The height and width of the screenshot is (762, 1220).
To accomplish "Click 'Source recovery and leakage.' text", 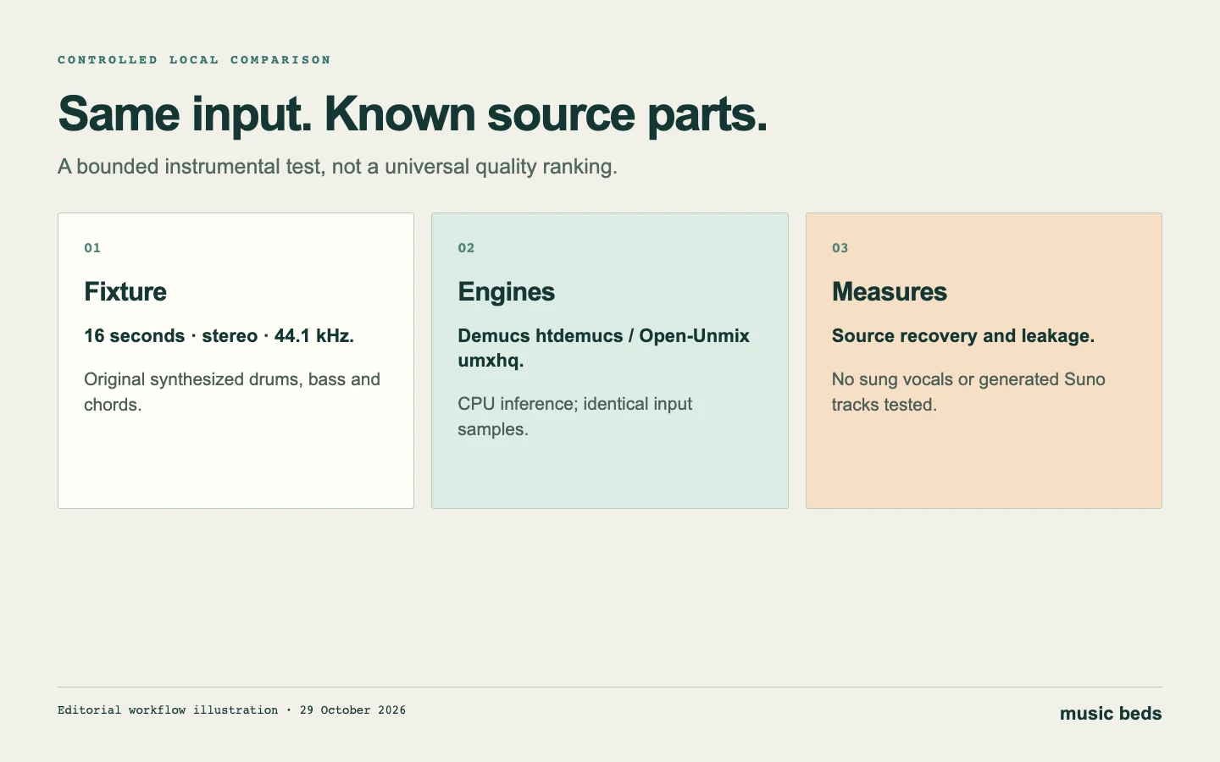I will [963, 336].
